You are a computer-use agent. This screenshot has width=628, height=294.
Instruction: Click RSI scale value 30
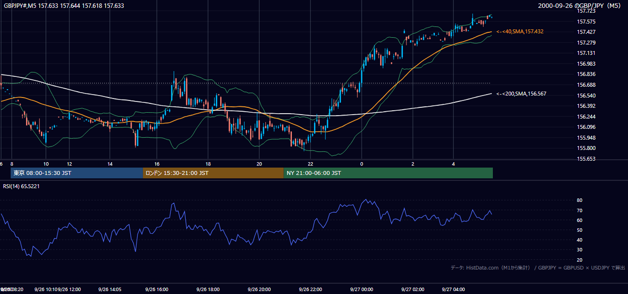click(x=580, y=250)
